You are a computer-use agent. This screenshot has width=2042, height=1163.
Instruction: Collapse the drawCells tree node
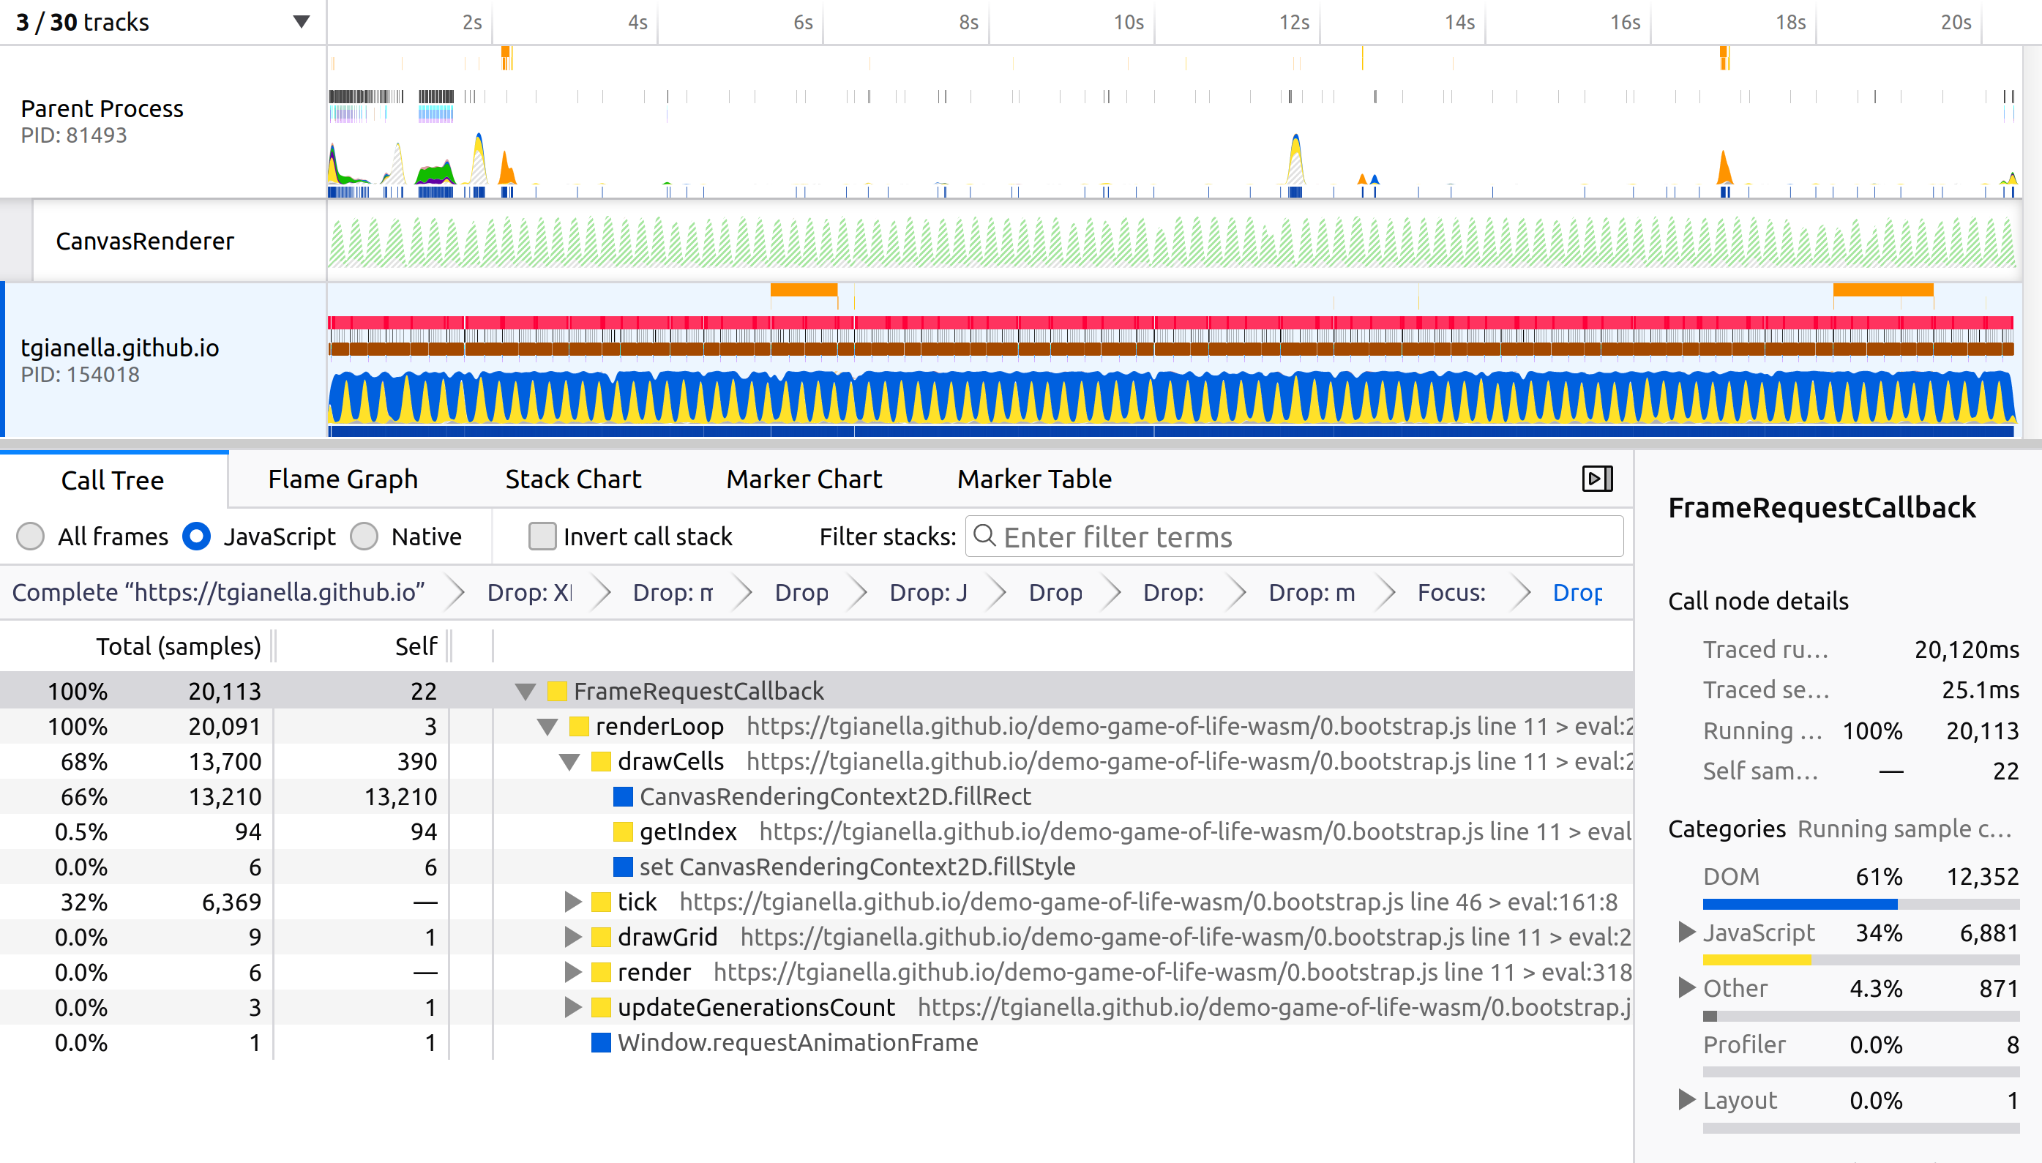pyautogui.click(x=569, y=761)
